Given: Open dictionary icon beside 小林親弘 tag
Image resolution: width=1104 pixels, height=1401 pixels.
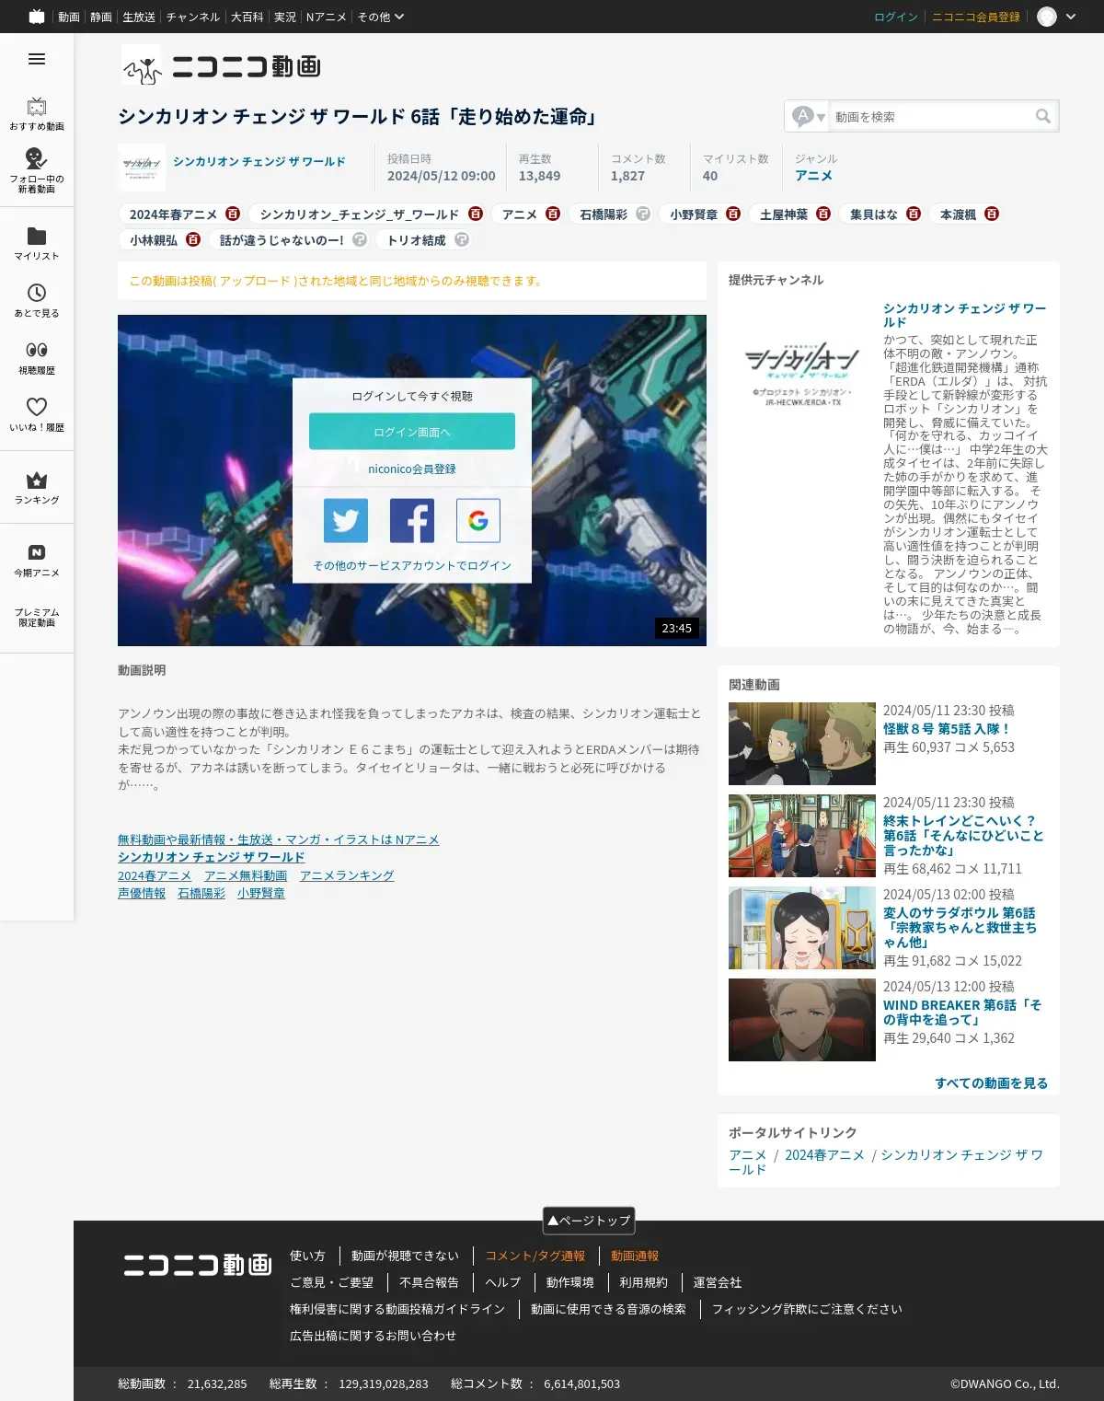Looking at the screenshot, I should pos(193,239).
